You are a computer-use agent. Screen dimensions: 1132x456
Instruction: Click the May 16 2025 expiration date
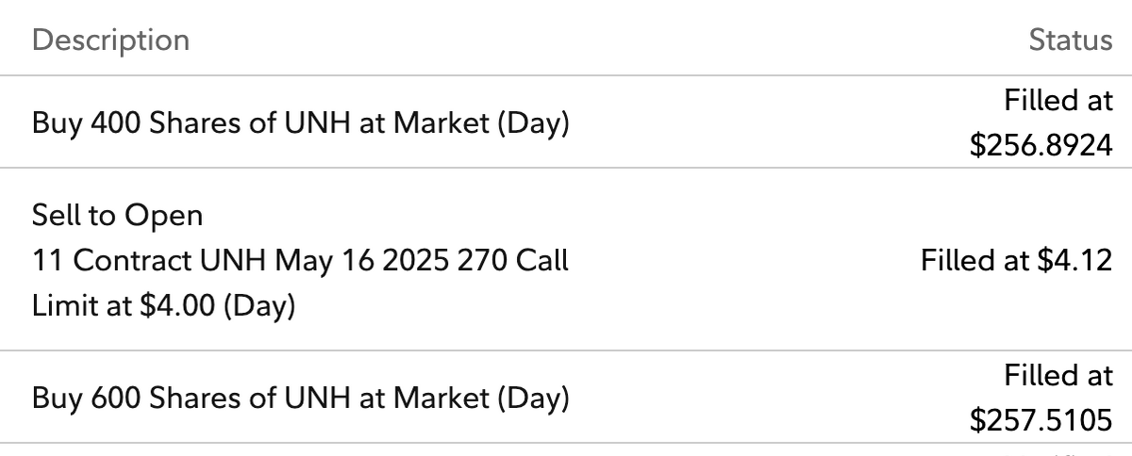362,260
